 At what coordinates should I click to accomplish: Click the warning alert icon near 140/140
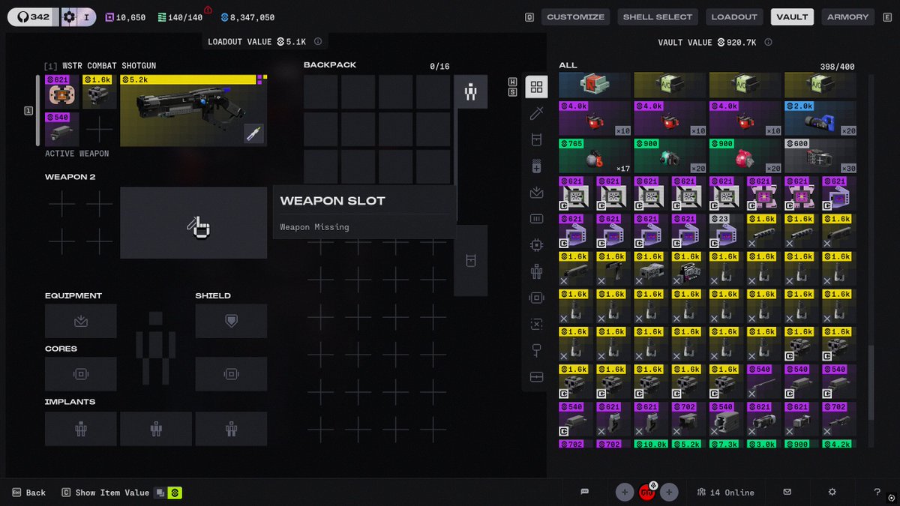(x=208, y=10)
